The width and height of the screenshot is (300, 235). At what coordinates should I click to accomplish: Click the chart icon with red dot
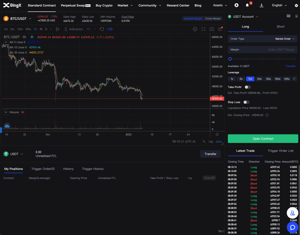[x=220, y=29]
